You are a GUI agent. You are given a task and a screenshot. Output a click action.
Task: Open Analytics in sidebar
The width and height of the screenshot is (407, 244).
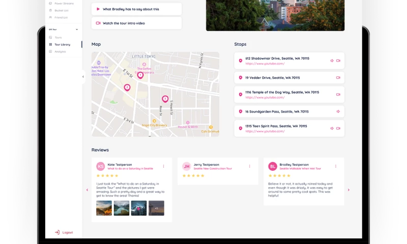click(x=60, y=51)
